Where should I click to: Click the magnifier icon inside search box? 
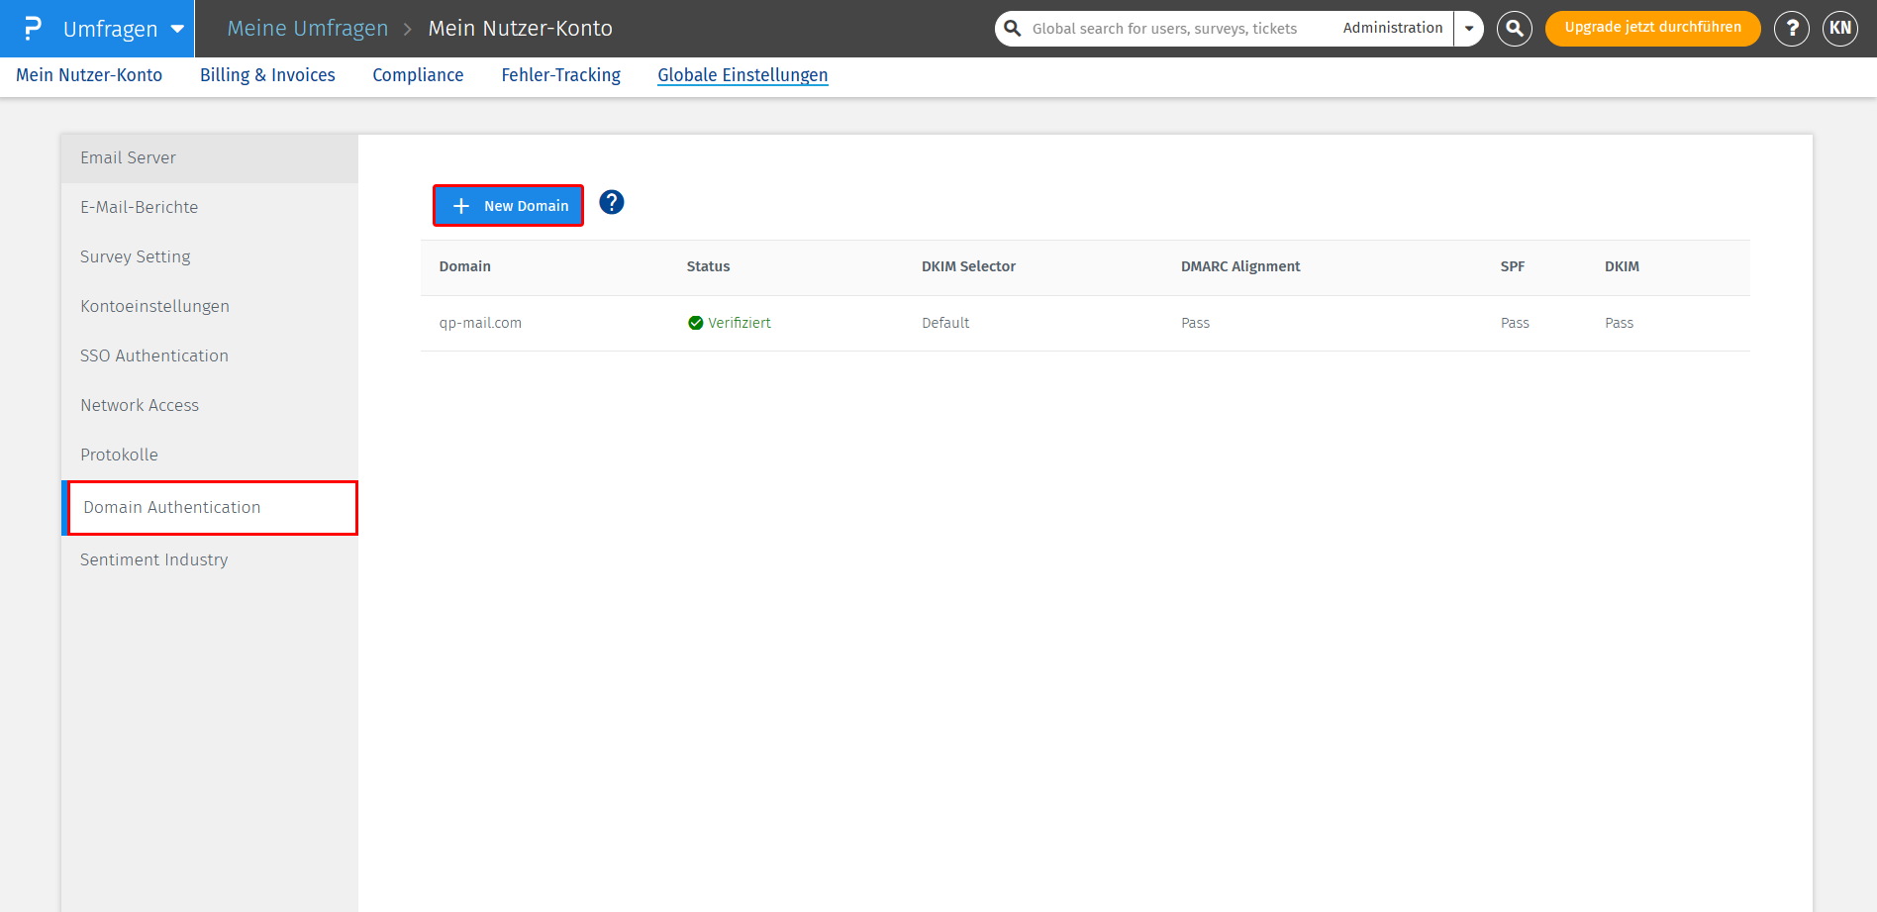[1013, 29]
